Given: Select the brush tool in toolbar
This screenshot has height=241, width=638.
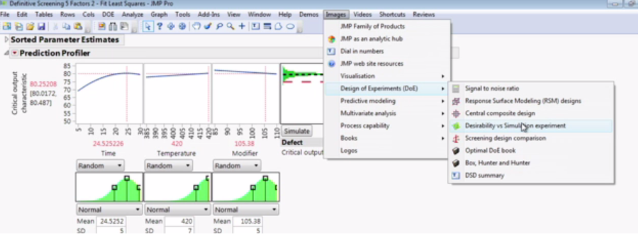Looking at the screenshot, I should [x=208, y=26].
